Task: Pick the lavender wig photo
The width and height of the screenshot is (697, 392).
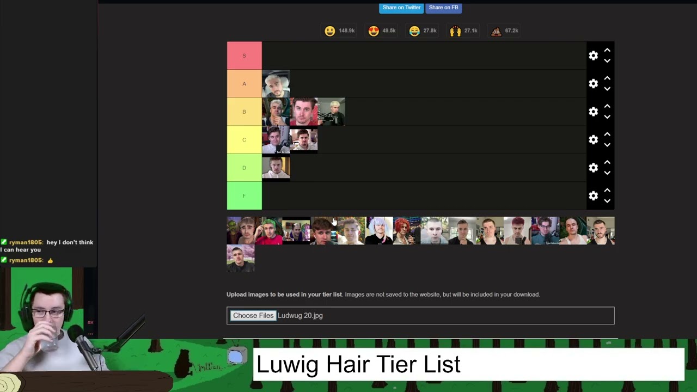Action: point(379,231)
